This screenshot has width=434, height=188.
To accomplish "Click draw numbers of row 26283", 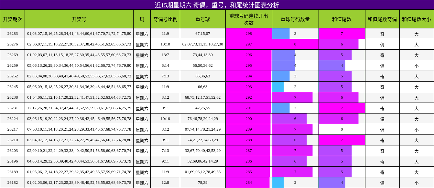I will point(79,34).
